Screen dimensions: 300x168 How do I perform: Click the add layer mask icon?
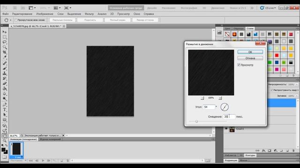pos(270,151)
